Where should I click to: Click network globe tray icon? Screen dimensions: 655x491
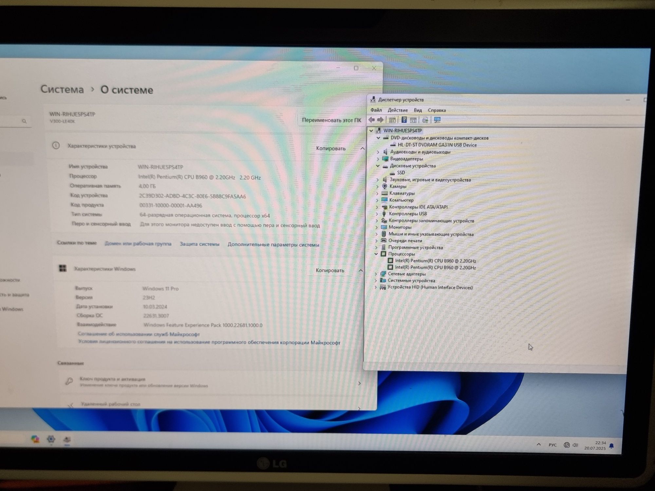pyautogui.click(x=567, y=445)
